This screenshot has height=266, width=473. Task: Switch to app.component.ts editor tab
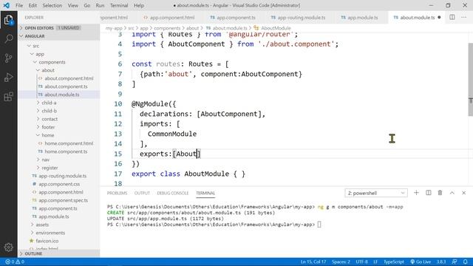(233, 18)
